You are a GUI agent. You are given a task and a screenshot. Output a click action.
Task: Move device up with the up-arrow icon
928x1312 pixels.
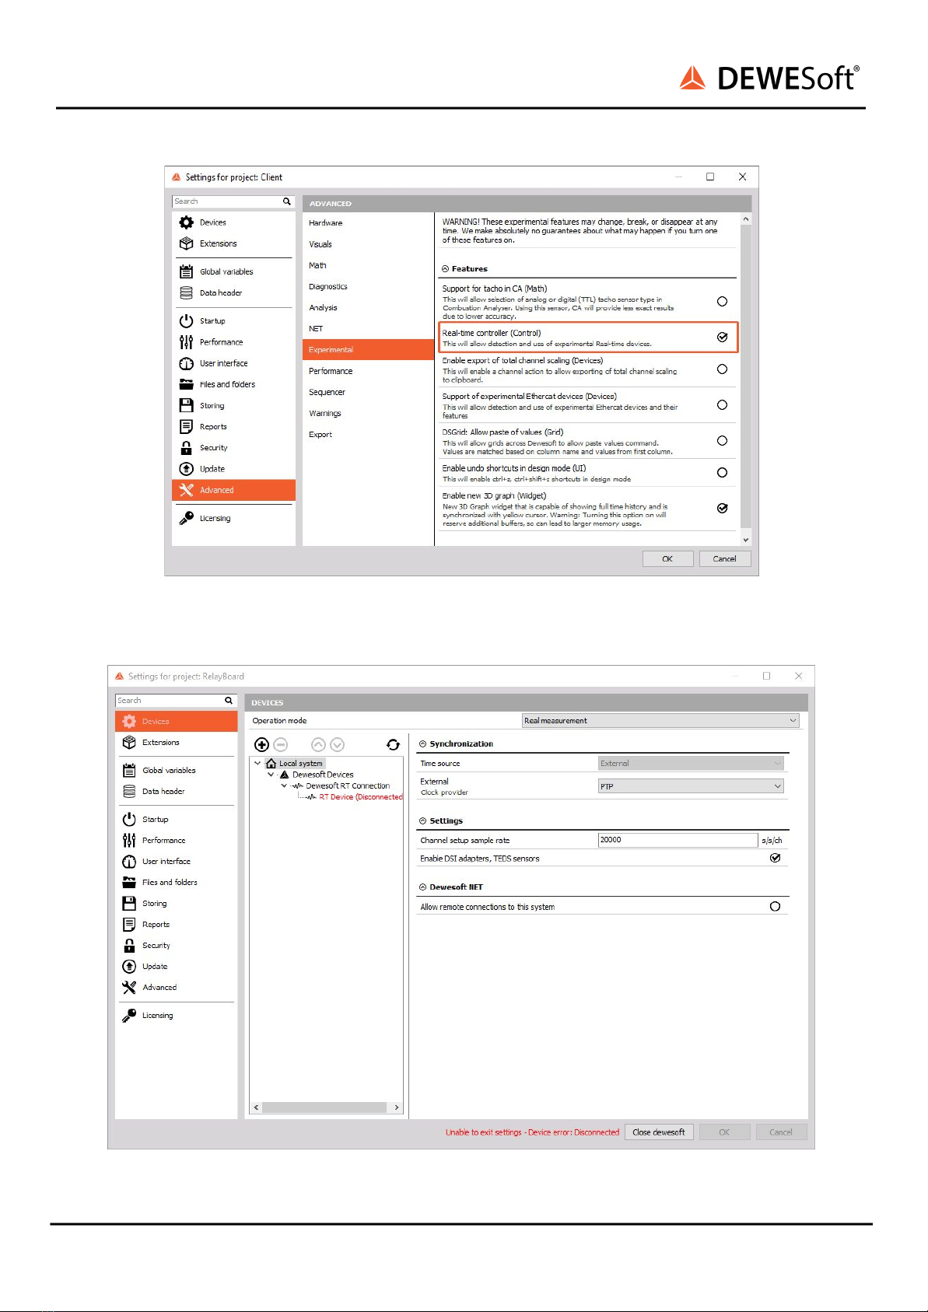318,744
